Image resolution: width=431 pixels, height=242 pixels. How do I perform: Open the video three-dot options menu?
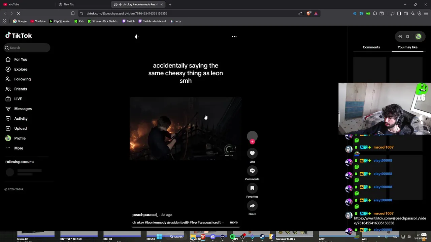pos(234,37)
